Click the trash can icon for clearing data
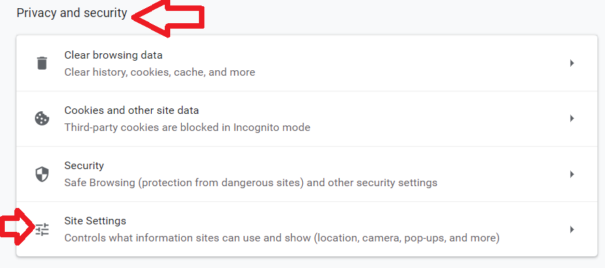605x268 pixels. (x=42, y=63)
